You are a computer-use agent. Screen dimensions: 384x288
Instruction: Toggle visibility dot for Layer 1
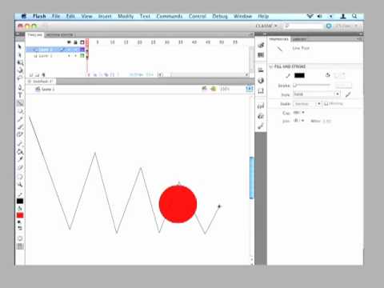coord(69,56)
